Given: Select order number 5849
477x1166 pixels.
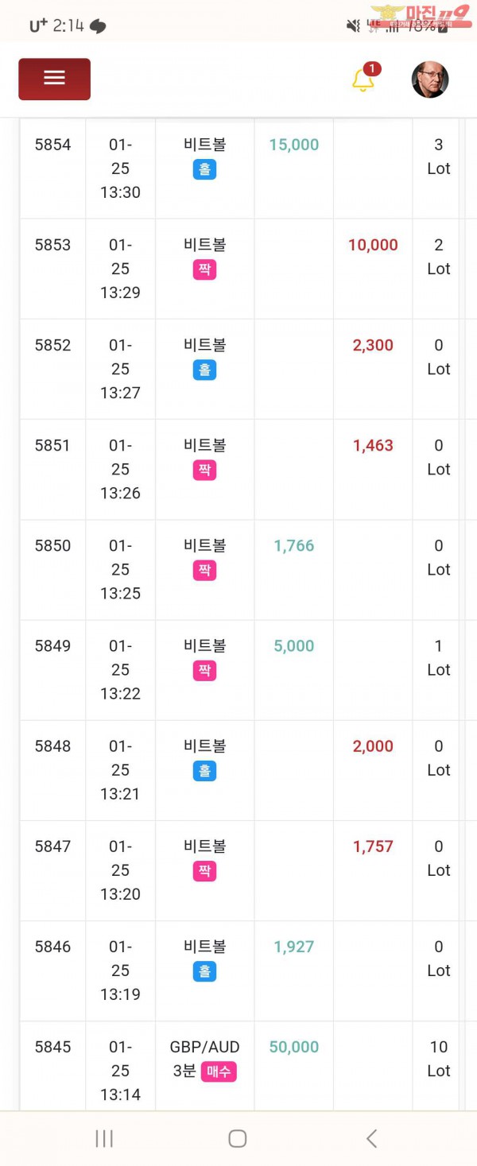Looking at the screenshot, I should [x=52, y=646].
